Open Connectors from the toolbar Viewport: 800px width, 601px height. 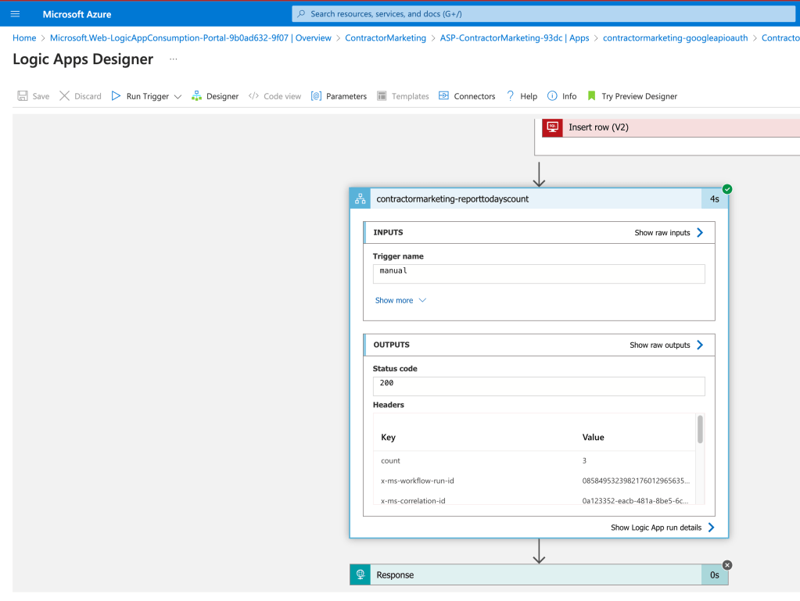475,96
